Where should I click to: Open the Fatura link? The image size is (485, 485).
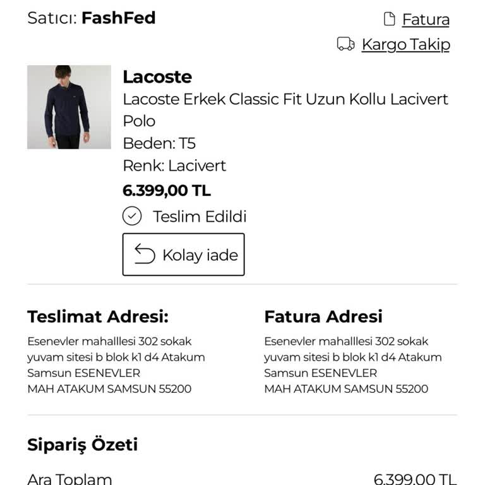click(426, 20)
